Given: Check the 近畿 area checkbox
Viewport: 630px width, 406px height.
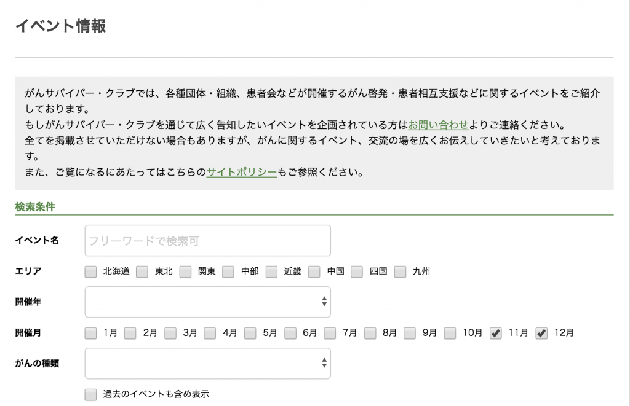Looking at the screenshot, I should (271, 271).
